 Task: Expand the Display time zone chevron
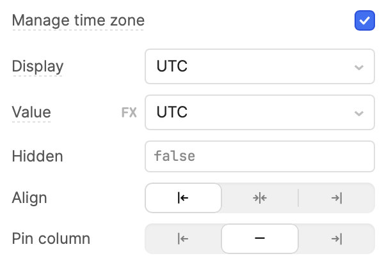point(359,67)
